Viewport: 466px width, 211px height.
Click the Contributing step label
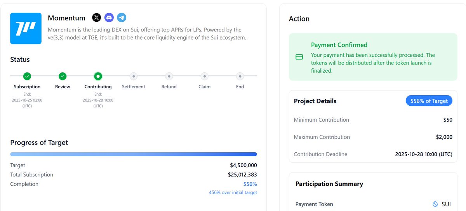click(x=98, y=87)
